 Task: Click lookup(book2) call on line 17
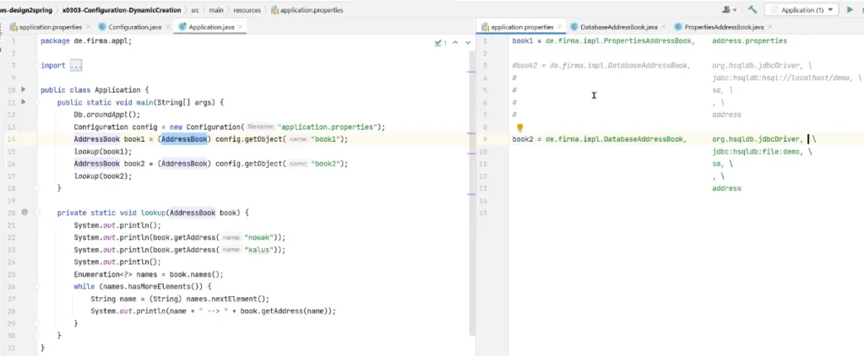pos(103,175)
